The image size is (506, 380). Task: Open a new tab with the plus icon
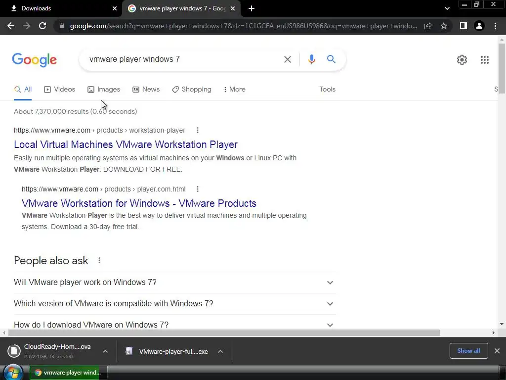(252, 8)
